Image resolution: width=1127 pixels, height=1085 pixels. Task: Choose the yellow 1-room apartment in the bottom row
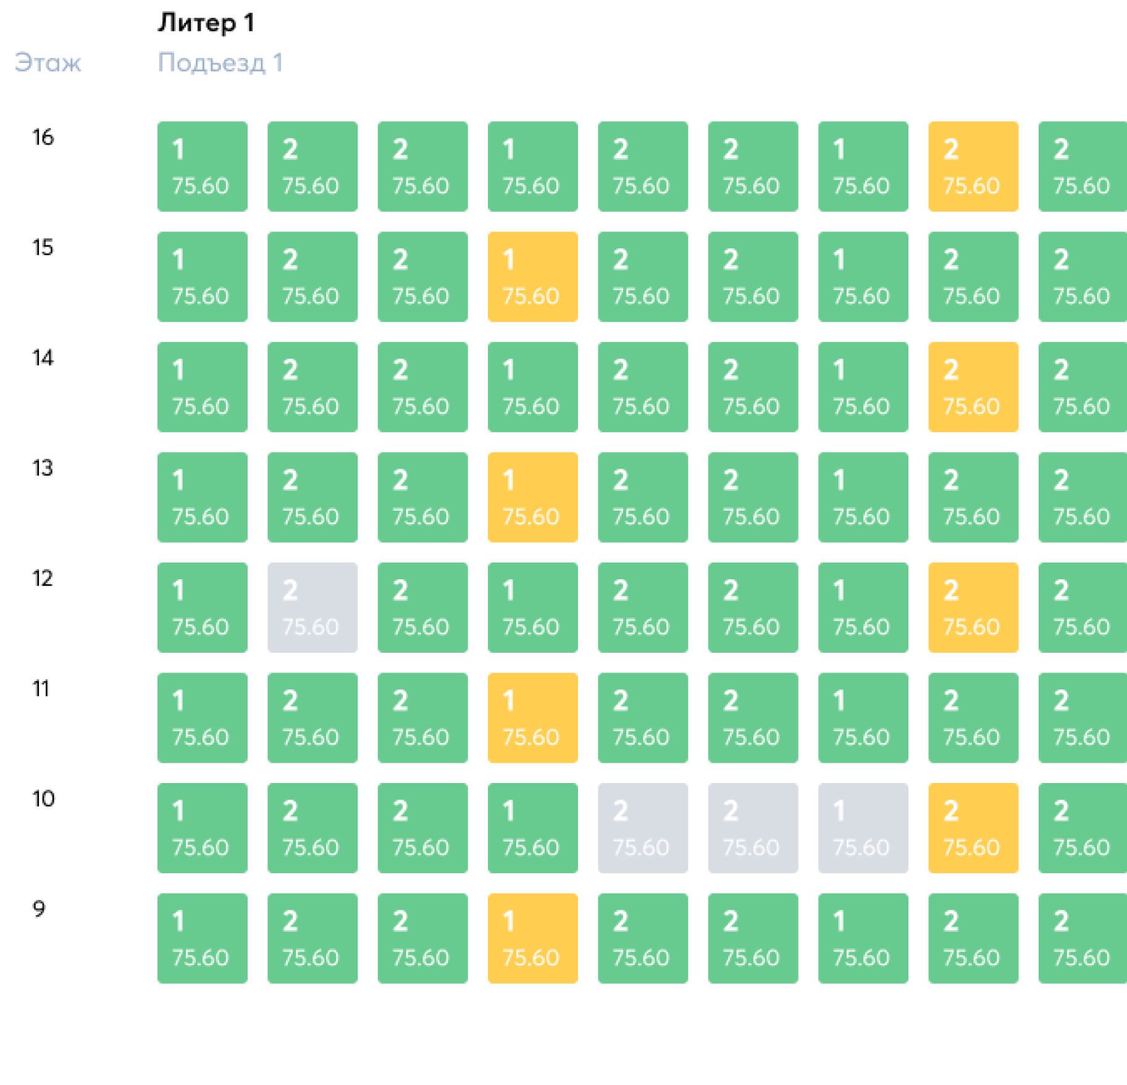[532, 938]
